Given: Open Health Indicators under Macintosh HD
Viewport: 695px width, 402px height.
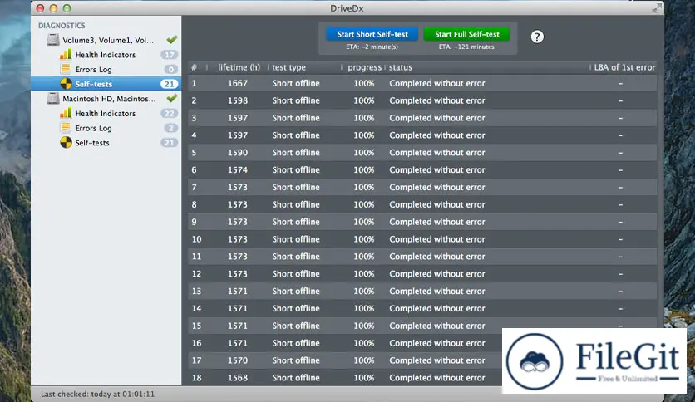Looking at the screenshot, I should tap(106, 113).
